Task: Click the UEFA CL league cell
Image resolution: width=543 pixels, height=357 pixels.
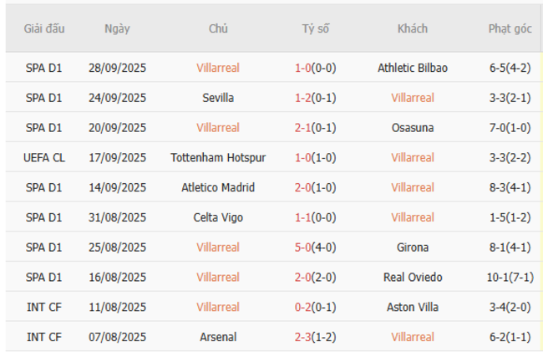Action: (44, 157)
